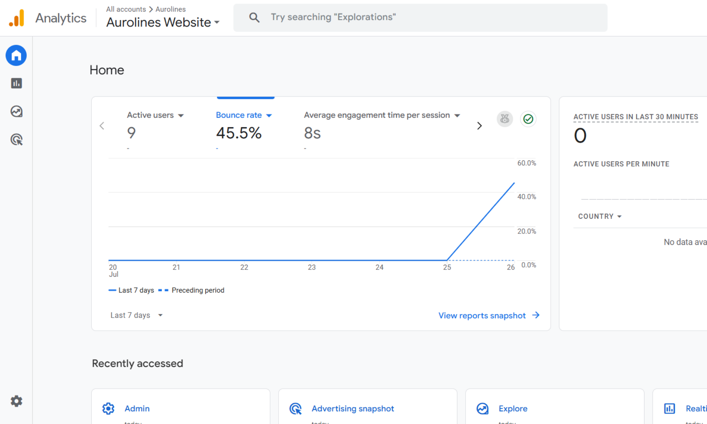Click the Realtime card icon
This screenshot has width=707, height=424.
point(669,408)
